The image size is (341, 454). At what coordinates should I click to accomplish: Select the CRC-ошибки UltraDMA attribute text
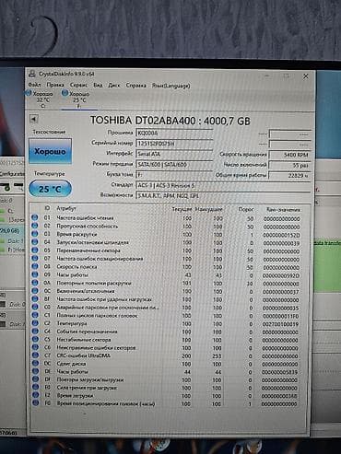pyautogui.click(x=84, y=355)
